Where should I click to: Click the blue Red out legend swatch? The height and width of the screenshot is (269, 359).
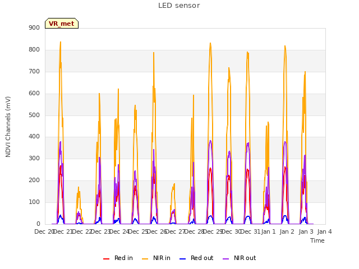click(x=182, y=259)
